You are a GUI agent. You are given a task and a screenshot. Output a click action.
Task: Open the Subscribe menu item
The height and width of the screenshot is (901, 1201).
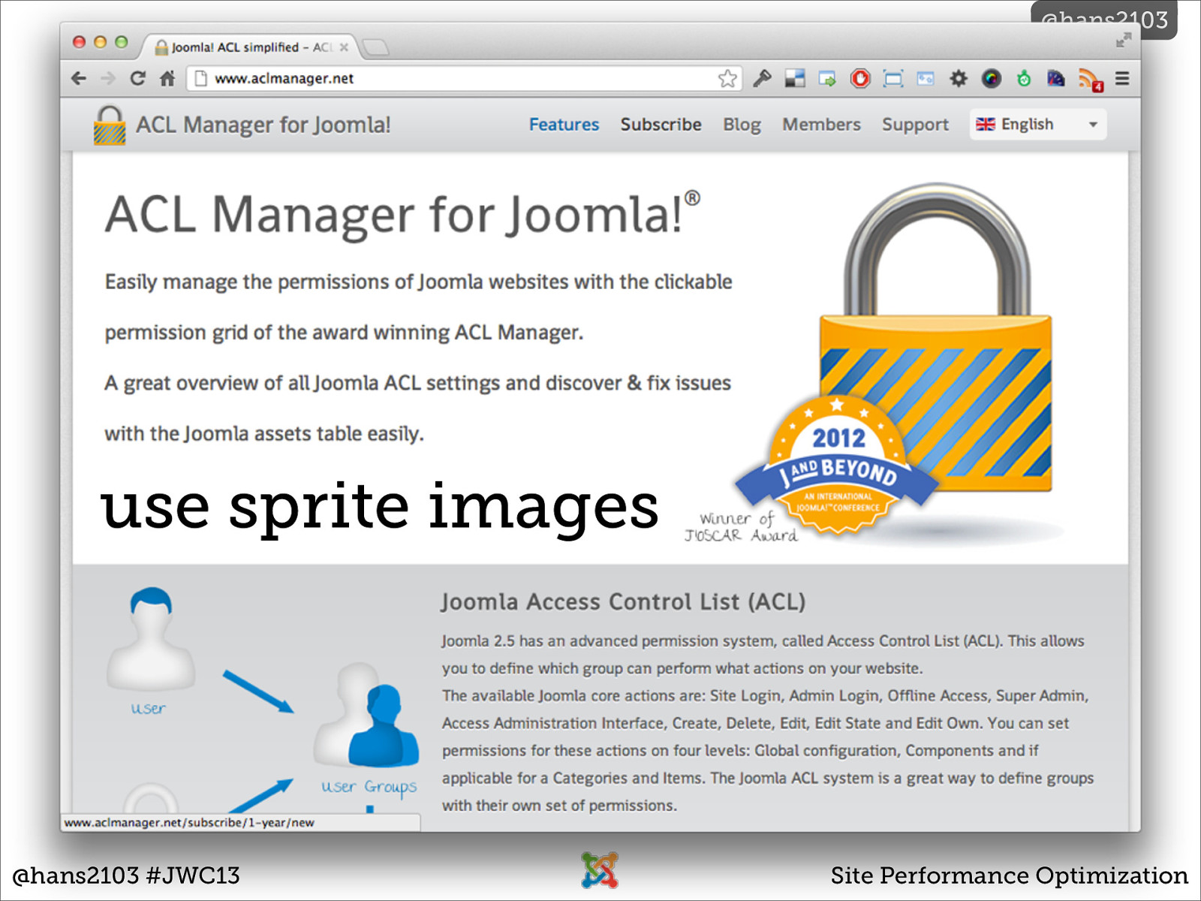(661, 125)
